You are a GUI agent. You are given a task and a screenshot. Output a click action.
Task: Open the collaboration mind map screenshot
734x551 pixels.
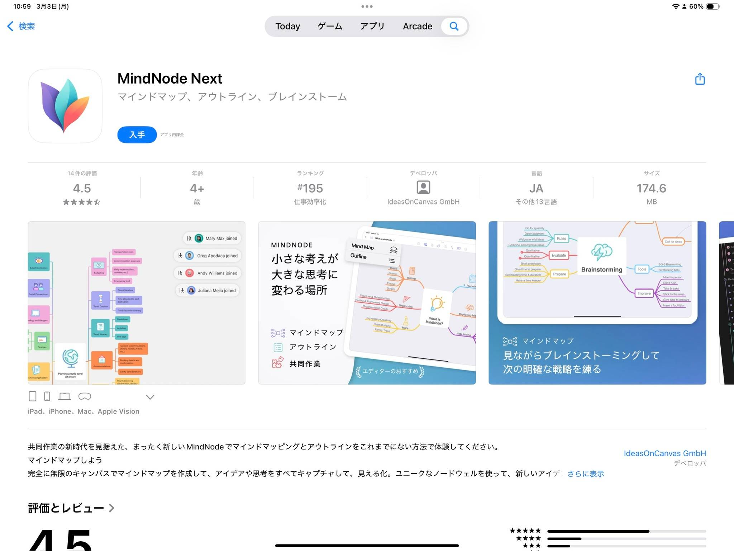137,303
